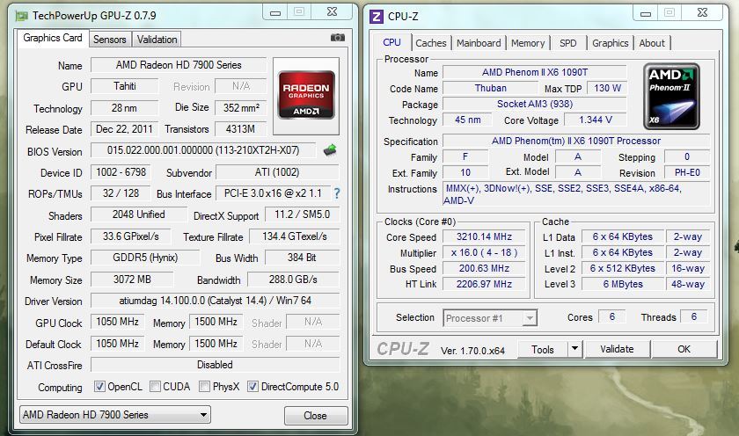Open the AMD Radeon HD 7900 Series dropdown
The height and width of the screenshot is (436, 739).
(115, 415)
